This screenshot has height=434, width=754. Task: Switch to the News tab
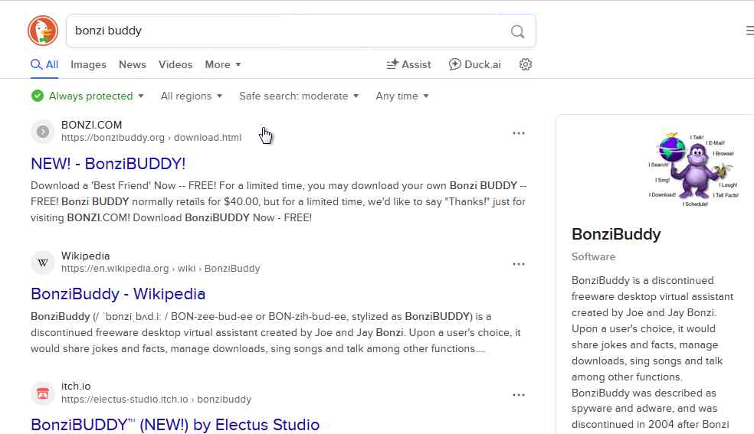(133, 64)
